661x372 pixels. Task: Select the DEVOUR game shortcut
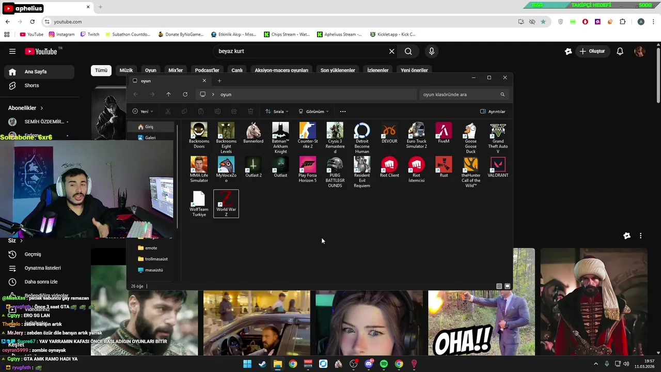[x=389, y=133]
